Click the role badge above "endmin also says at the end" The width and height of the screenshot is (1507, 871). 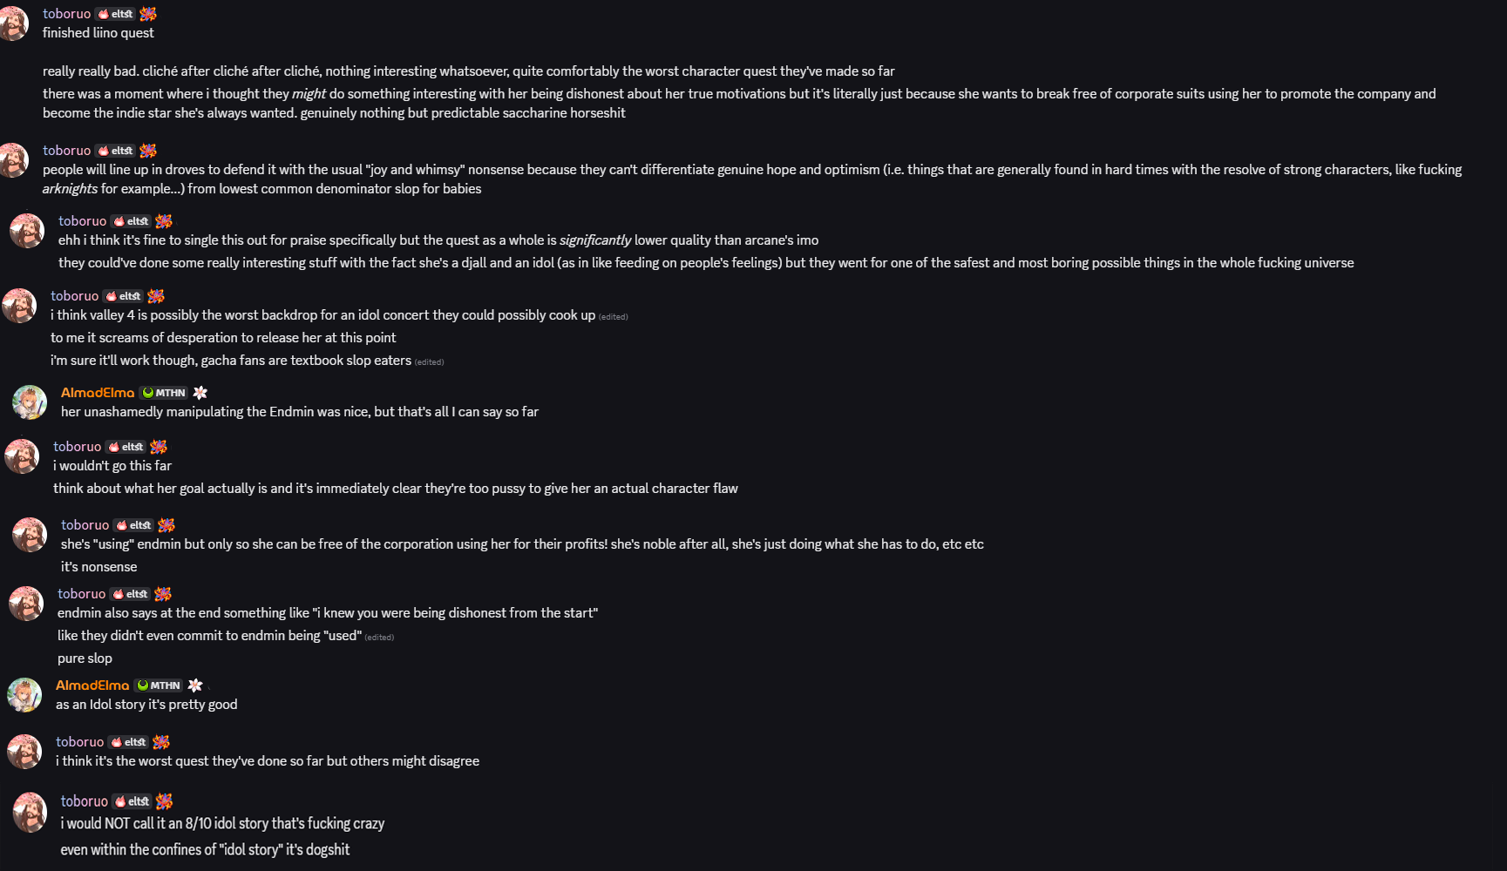pyautogui.click(x=163, y=594)
